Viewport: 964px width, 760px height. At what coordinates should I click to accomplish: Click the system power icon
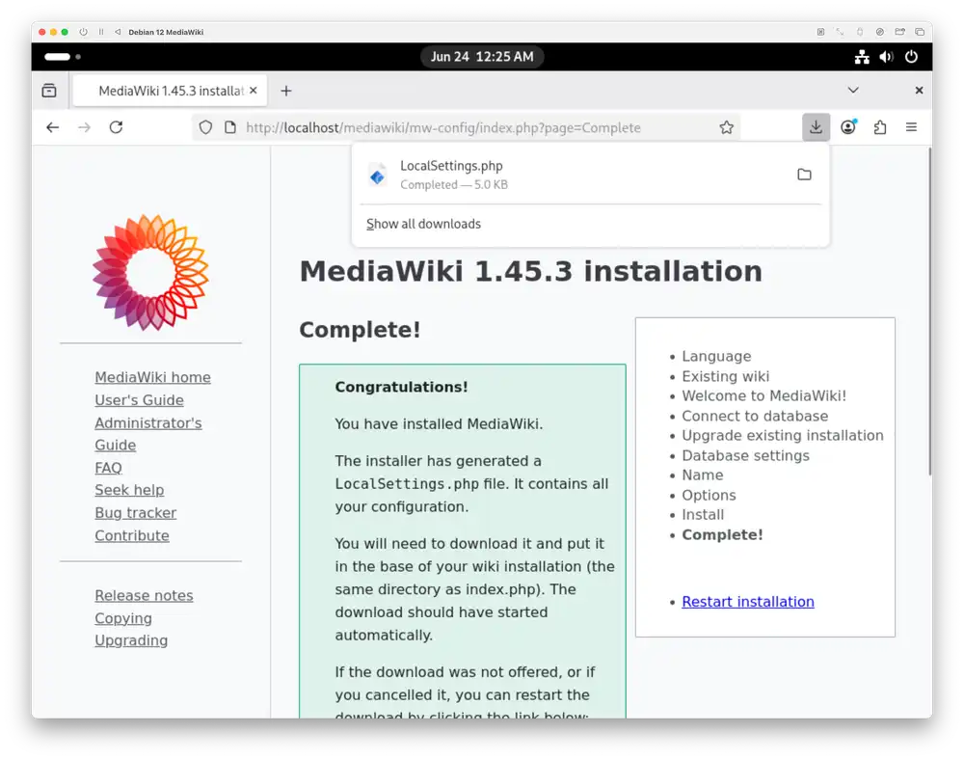pos(911,57)
